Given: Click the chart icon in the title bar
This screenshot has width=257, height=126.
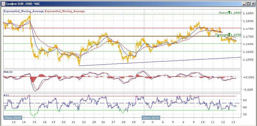Looking at the screenshot, I should click(x=3, y=3).
